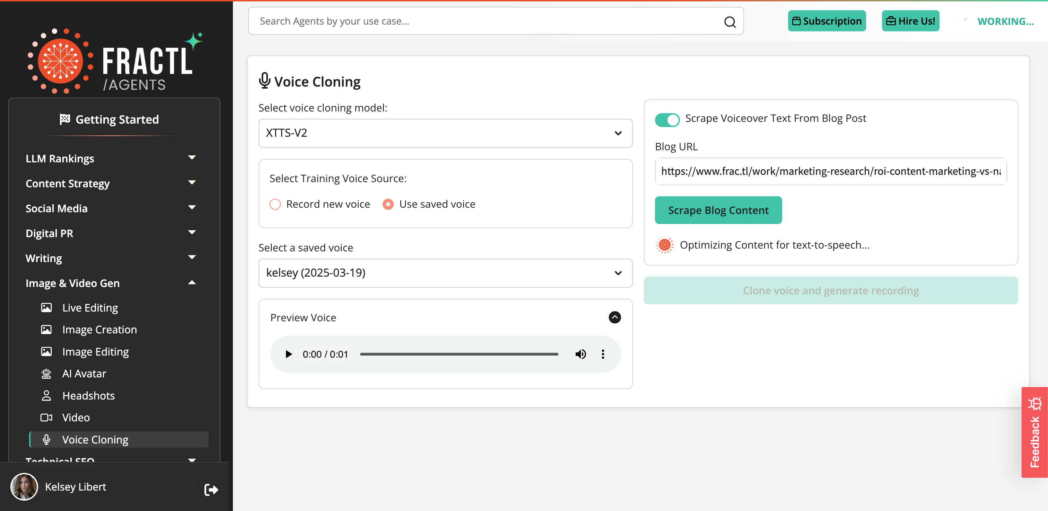Select the Live Editing image icon
This screenshot has height=511, width=1048.
[x=46, y=307]
